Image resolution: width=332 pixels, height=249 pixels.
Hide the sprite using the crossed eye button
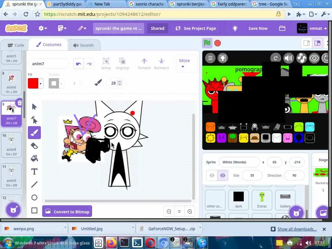pyautogui.click(x=223, y=175)
